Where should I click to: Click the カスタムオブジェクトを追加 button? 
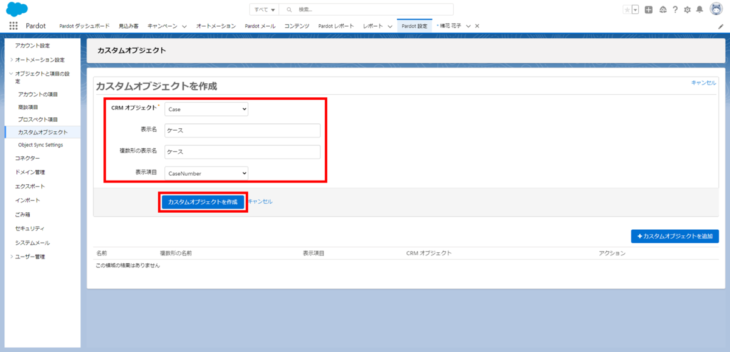[675, 236]
